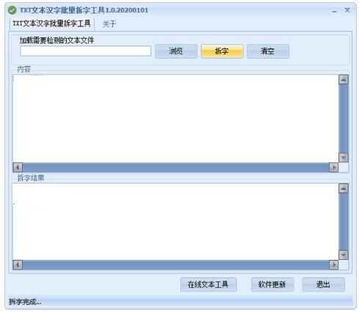The width and height of the screenshot is (359, 312).
Task: Click up arrow of 拆字结果 vertical scrollbar
Action: (344, 188)
